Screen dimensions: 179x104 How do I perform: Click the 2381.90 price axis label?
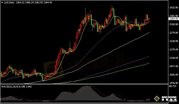pos(173,16)
